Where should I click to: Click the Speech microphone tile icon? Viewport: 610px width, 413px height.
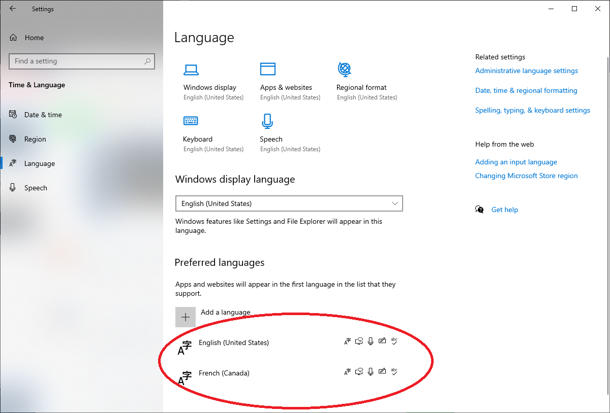[267, 121]
